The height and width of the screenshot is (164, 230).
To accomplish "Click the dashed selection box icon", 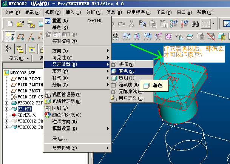I will point(206,24).
